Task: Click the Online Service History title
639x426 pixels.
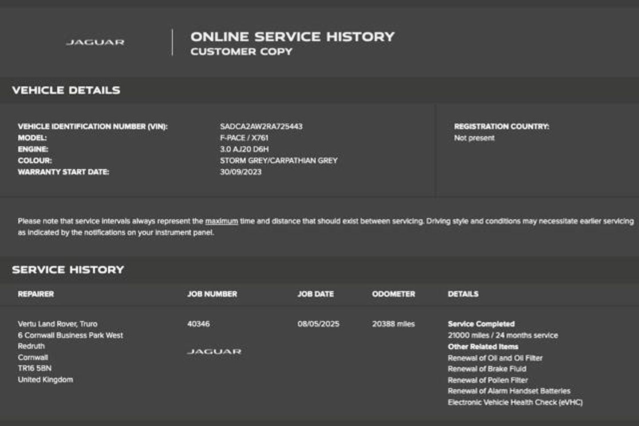Action: pos(292,37)
